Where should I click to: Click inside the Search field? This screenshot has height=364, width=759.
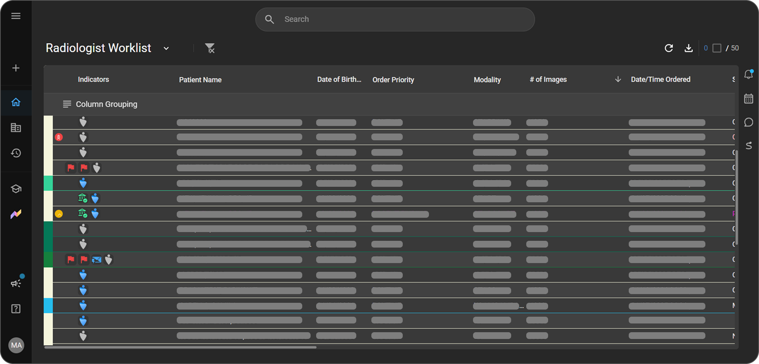395,19
